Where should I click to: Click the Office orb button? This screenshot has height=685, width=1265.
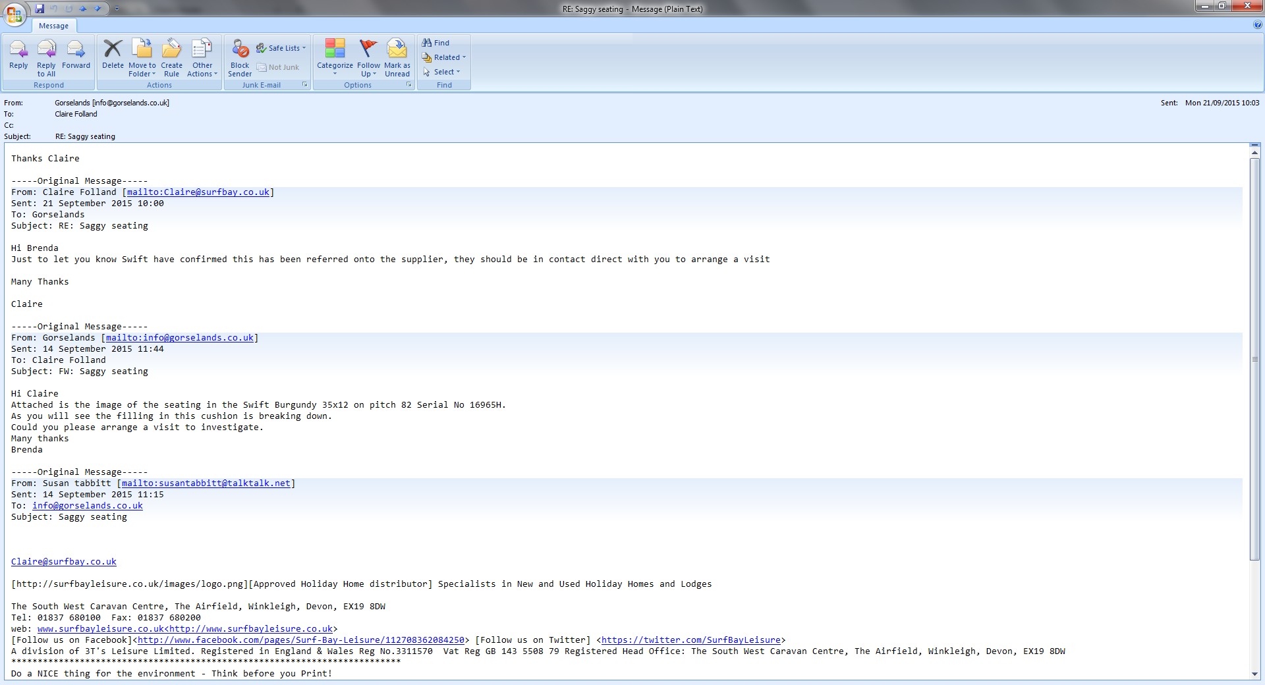(x=14, y=13)
